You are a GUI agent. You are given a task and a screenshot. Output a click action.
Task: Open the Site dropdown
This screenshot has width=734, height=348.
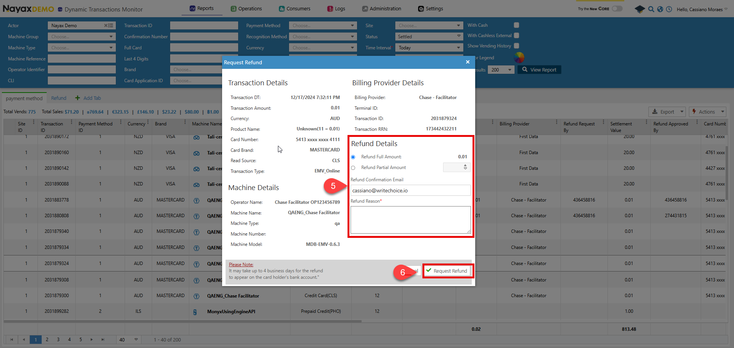click(429, 26)
